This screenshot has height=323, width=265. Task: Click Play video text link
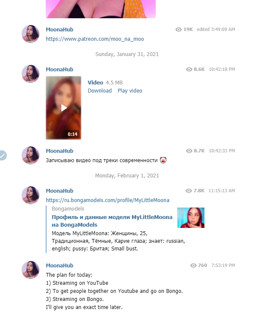pyautogui.click(x=130, y=91)
